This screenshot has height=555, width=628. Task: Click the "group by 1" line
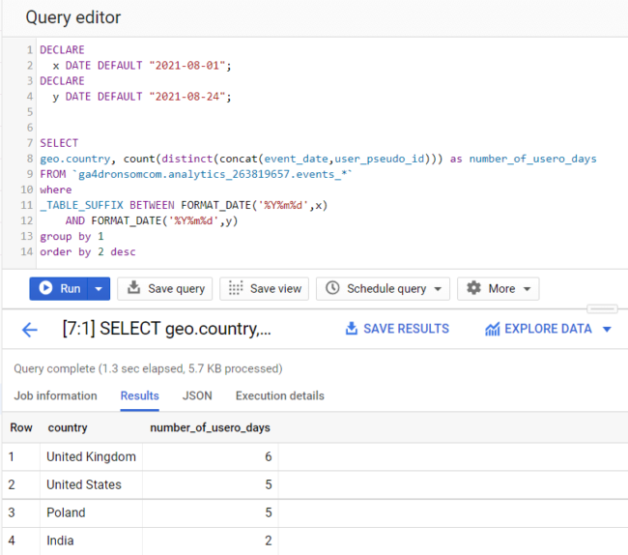tap(71, 237)
